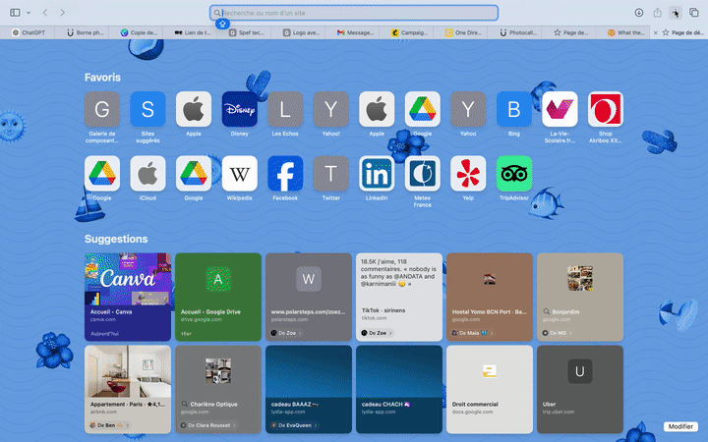Image resolution: width=708 pixels, height=442 pixels.
Task: Launch the Facebook favorite shortcut
Action: pyautogui.click(x=285, y=174)
